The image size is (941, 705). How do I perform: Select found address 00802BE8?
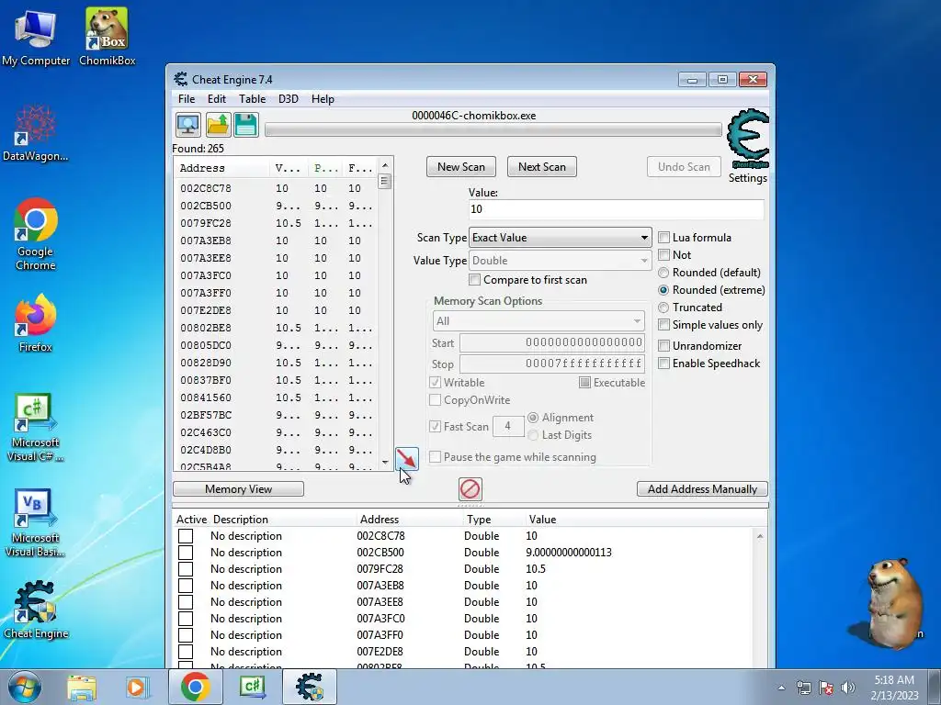(x=206, y=329)
